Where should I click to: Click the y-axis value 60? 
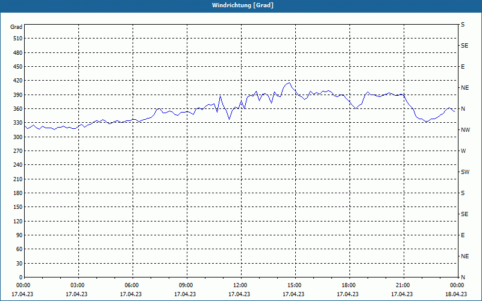click(19, 249)
